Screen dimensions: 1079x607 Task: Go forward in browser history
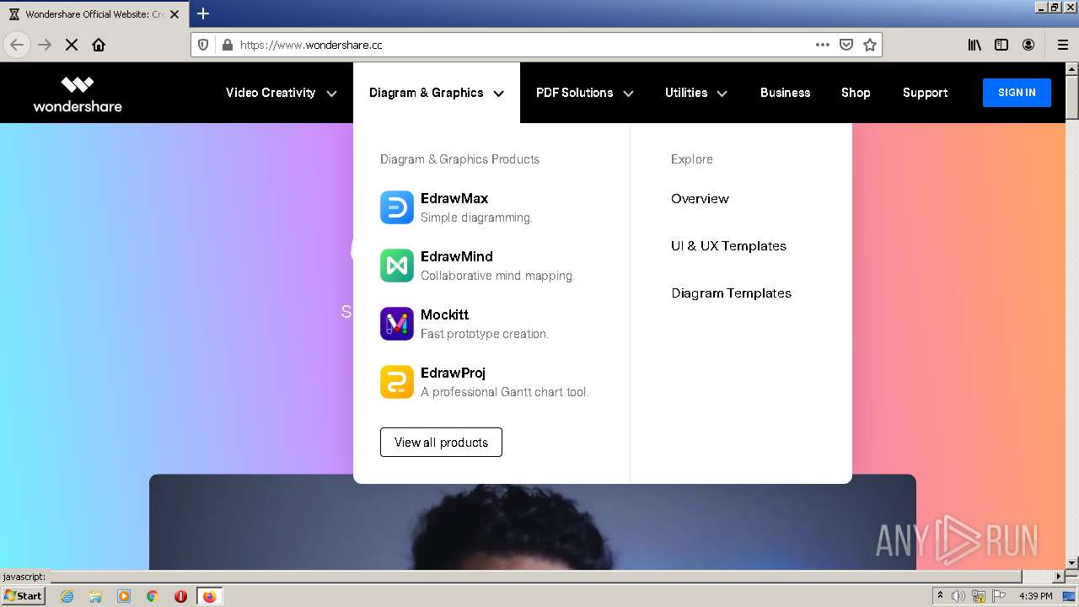[x=45, y=45]
